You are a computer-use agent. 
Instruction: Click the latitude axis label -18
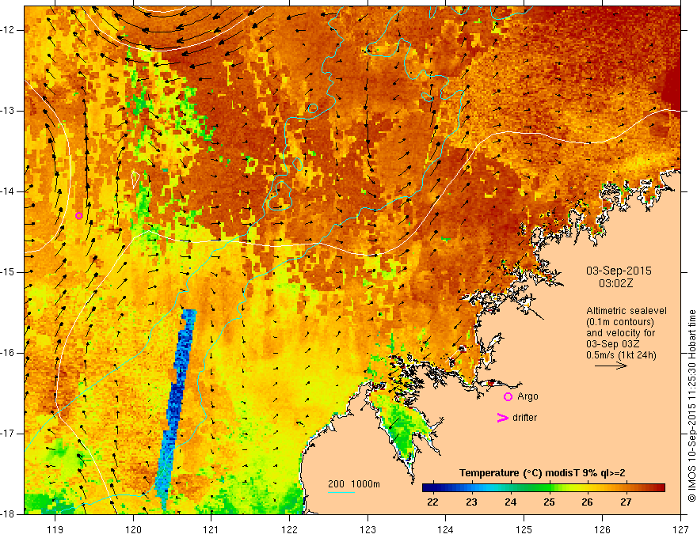(8, 514)
